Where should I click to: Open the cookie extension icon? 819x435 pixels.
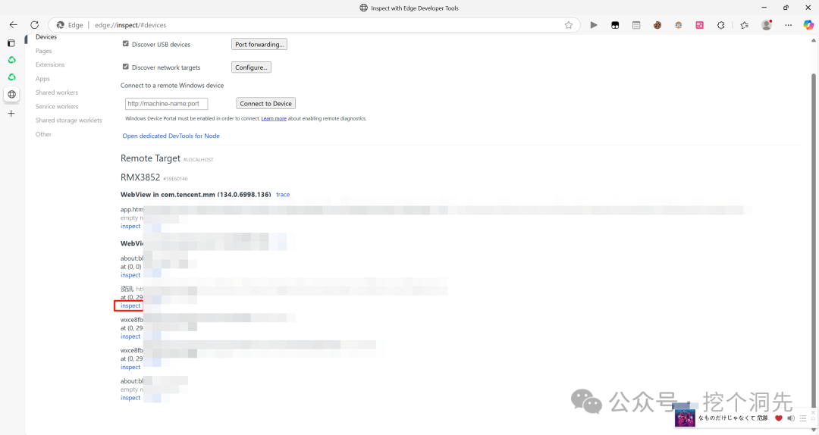(x=657, y=25)
